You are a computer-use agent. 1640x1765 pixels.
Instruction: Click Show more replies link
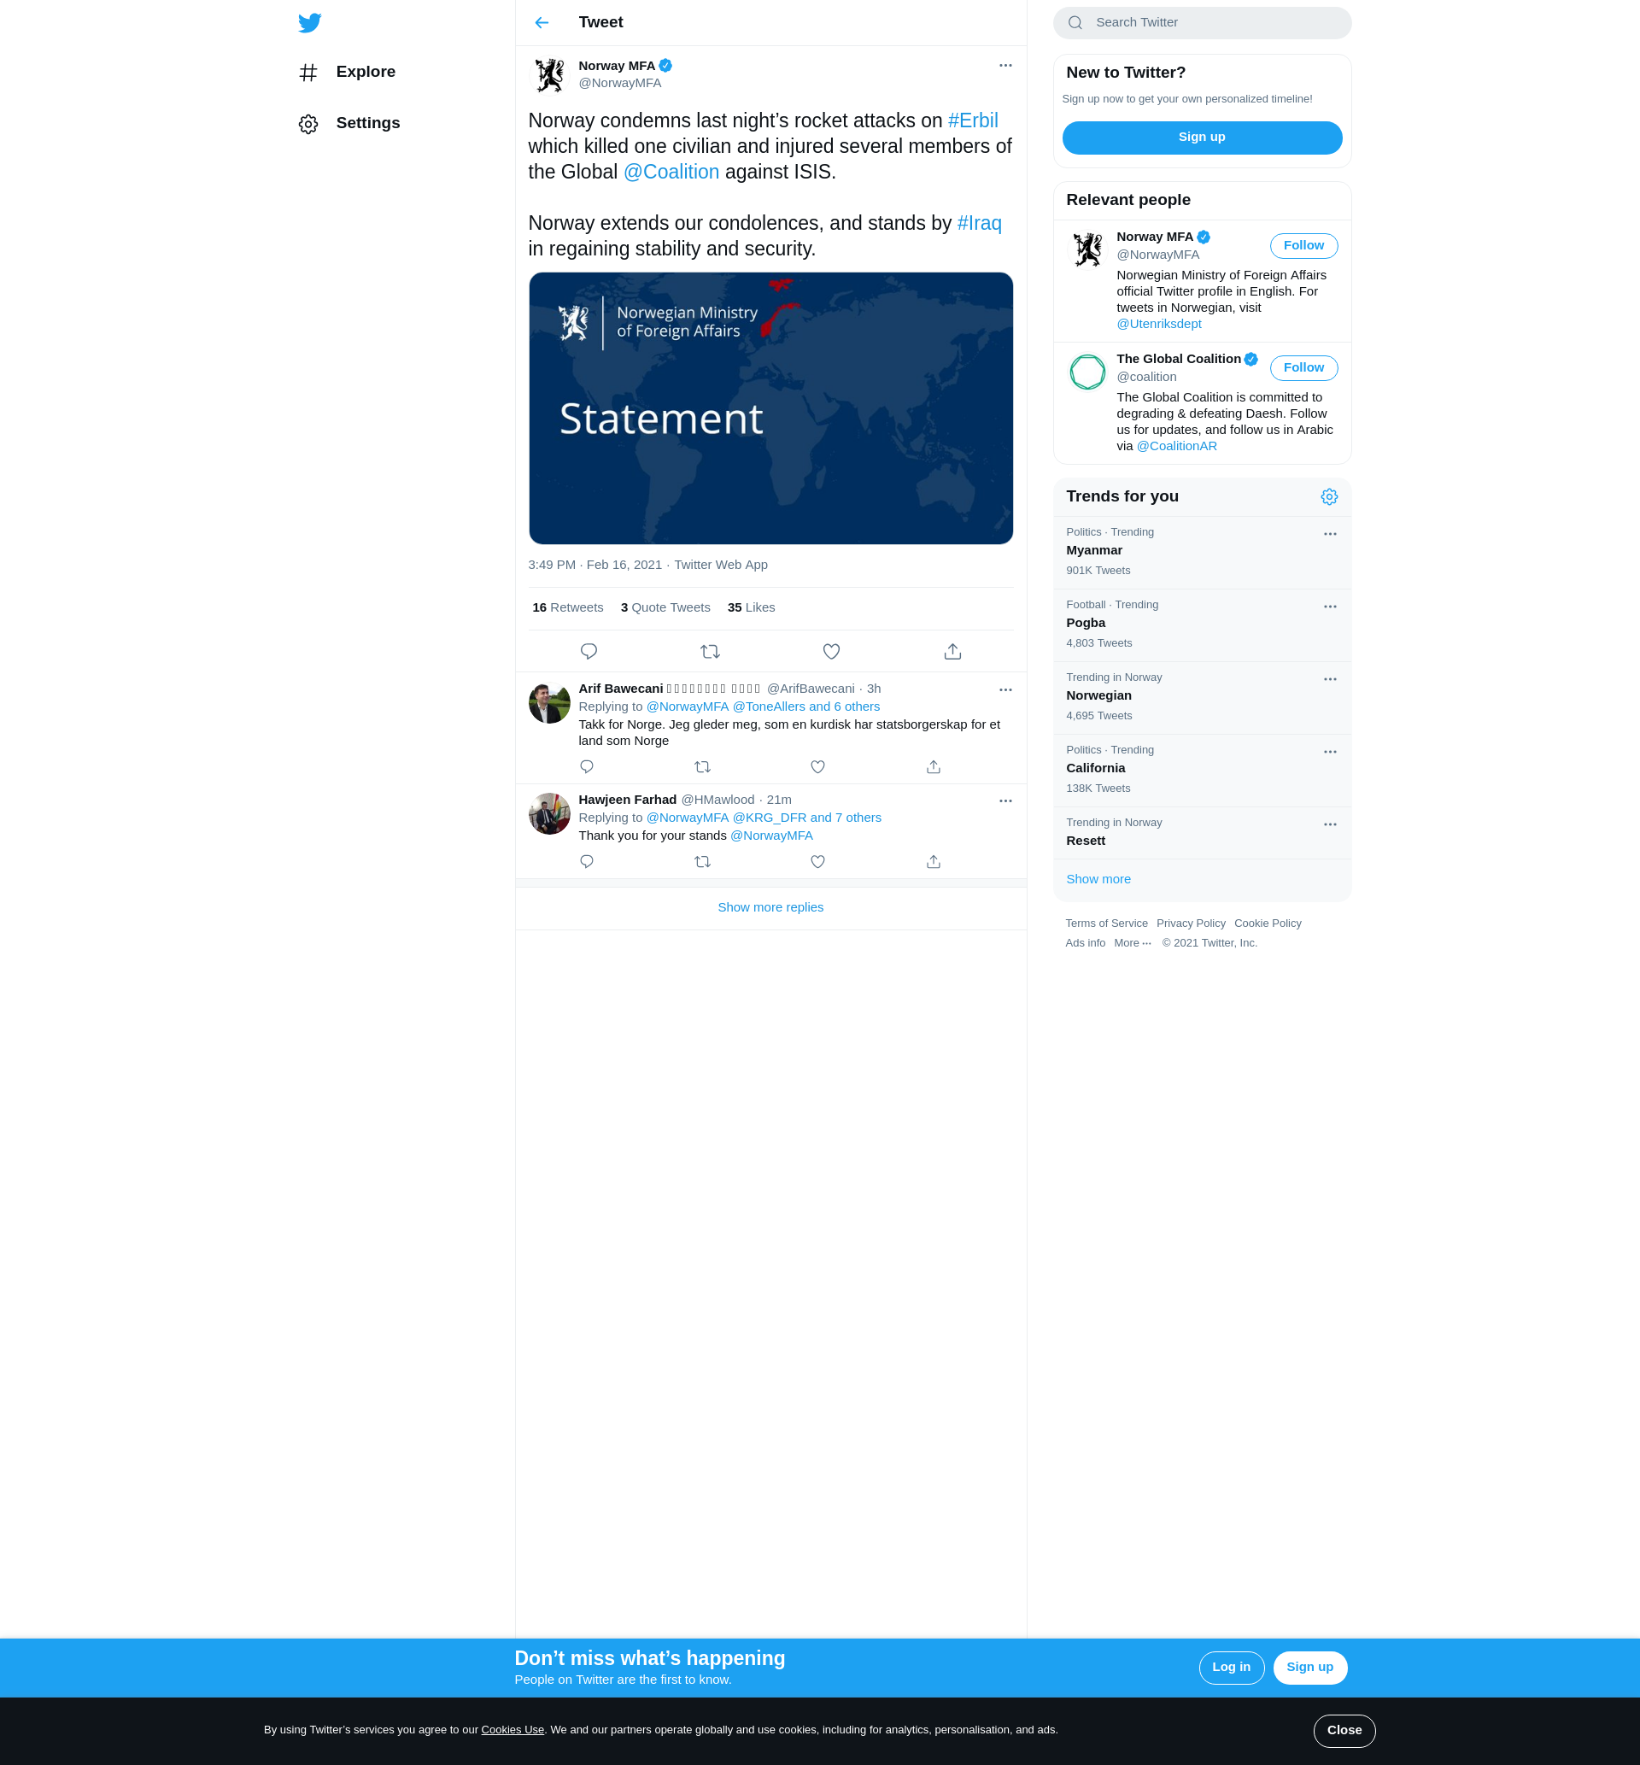click(x=770, y=907)
